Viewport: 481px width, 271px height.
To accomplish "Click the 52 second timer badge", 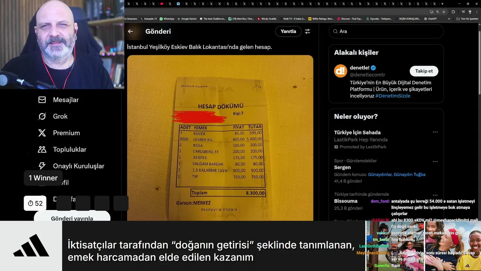I will (x=35, y=203).
